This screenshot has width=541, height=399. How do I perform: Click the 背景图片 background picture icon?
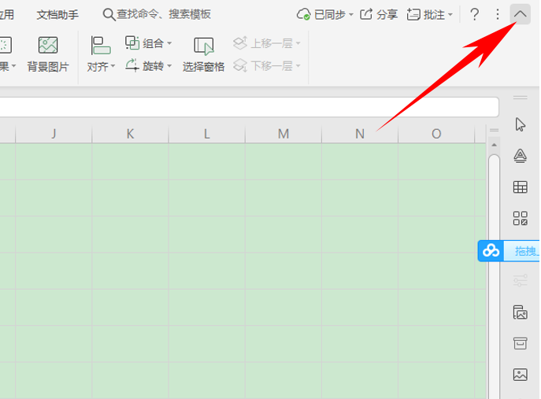(x=48, y=45)
